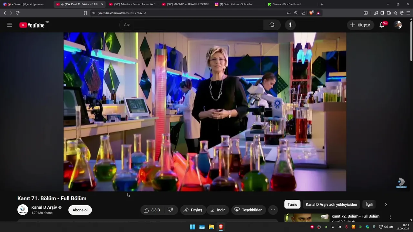Bookmark this page
Image resolution: width=413 pixels, height=232 pixels.
85,13
